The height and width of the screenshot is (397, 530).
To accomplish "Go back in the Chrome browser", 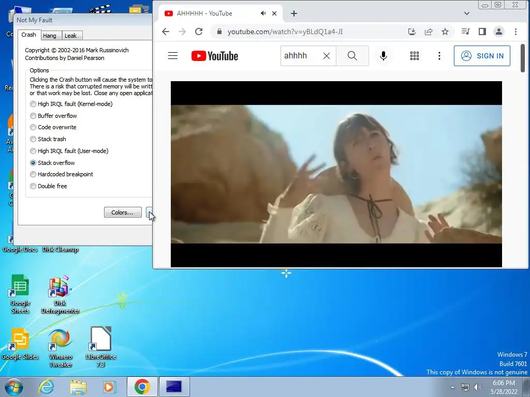I will point(166,32).
